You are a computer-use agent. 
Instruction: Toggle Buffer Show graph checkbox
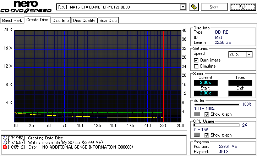point(207,114)
